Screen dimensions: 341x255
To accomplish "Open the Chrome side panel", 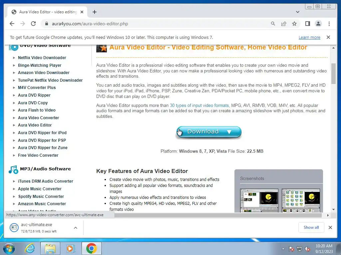I will [307, 24].
